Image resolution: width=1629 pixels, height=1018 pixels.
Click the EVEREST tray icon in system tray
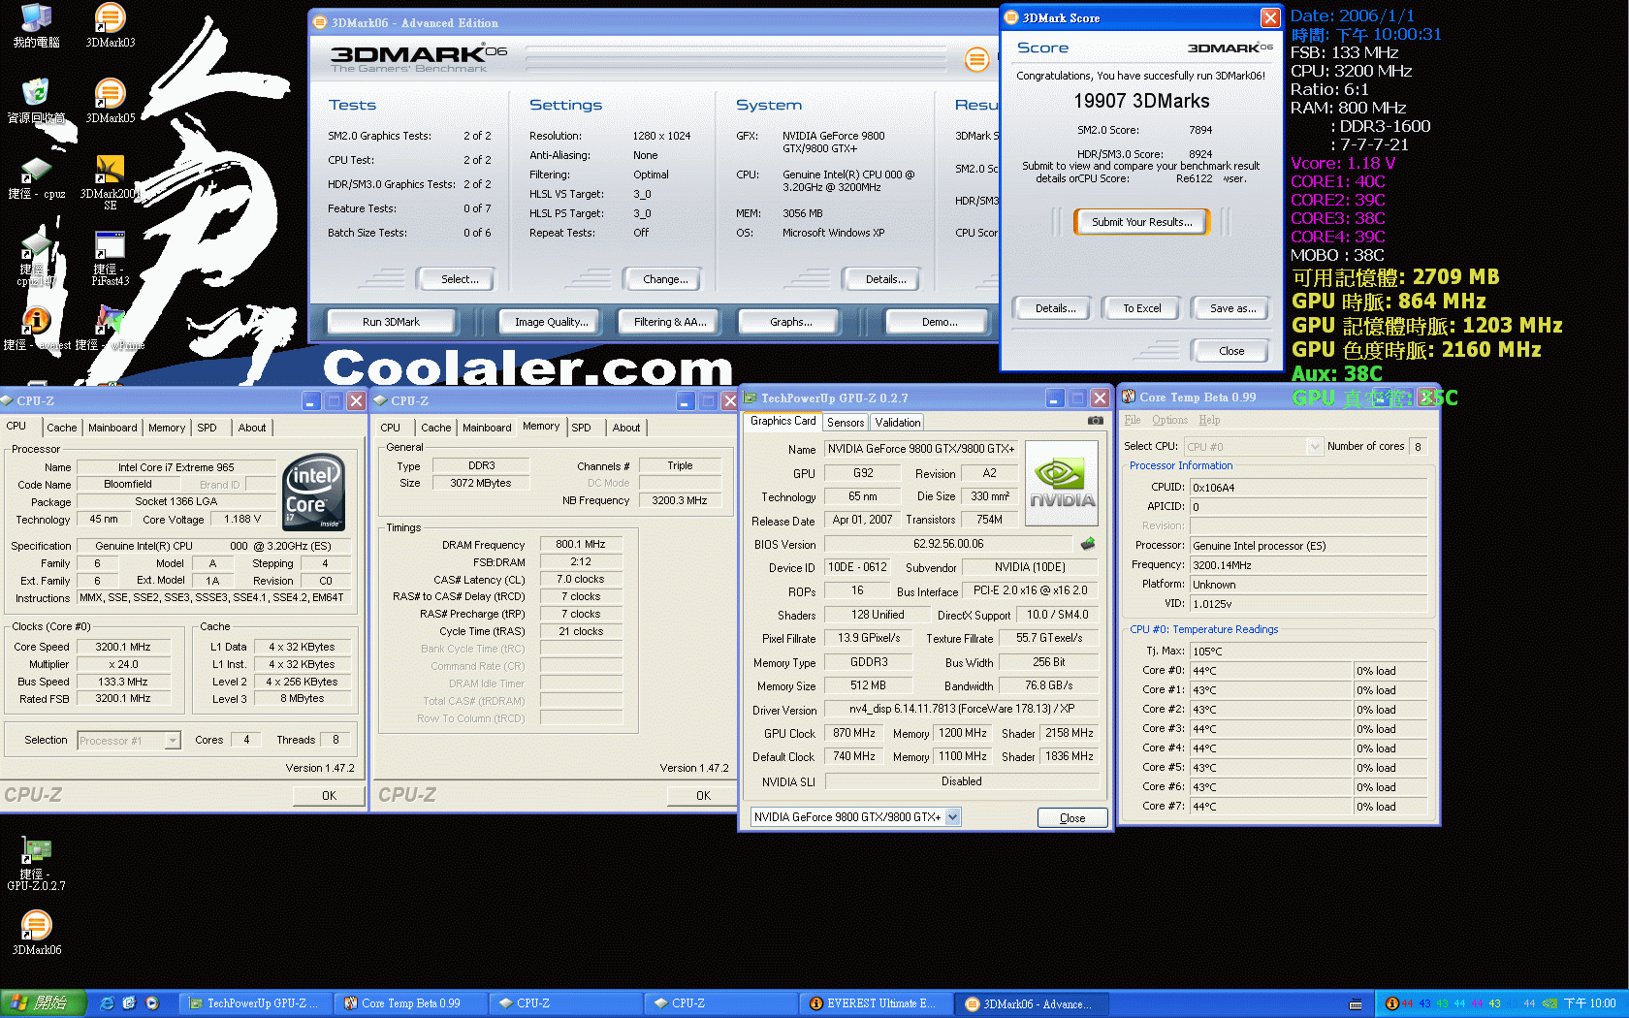click(x=1392, y=1003)
